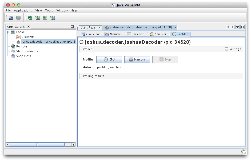The image size is (251, 161).
Task: Click the JoshuaDecoder (pid 34820) heading
Action: click(x=138, y=42)
